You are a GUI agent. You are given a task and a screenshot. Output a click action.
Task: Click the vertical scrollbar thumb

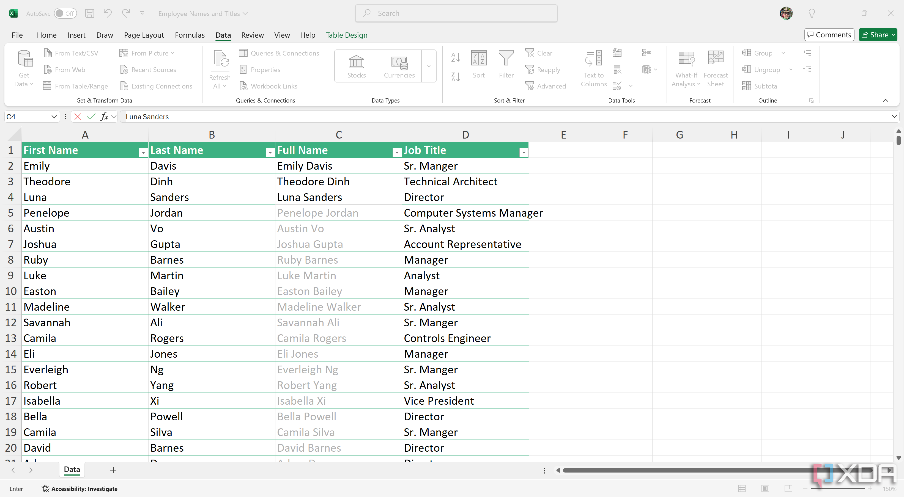click(898, 140)
